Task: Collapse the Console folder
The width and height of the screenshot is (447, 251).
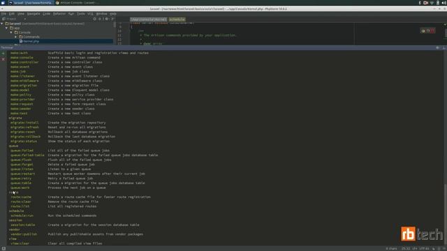Action: pos(11,33)
